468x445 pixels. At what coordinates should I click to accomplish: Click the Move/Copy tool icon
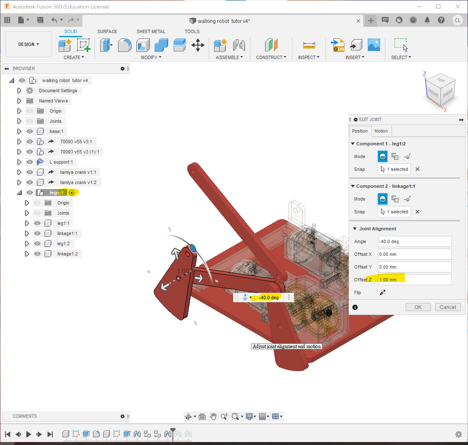coord(198,45)
